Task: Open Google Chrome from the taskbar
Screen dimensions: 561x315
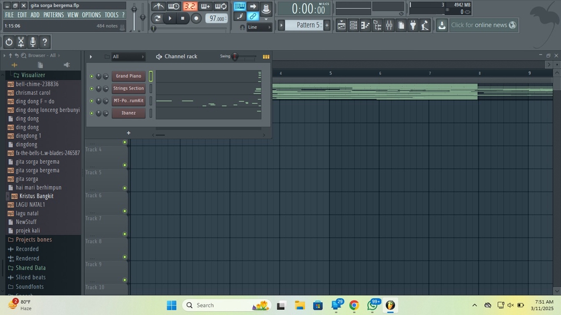Action: click(354, 305)
